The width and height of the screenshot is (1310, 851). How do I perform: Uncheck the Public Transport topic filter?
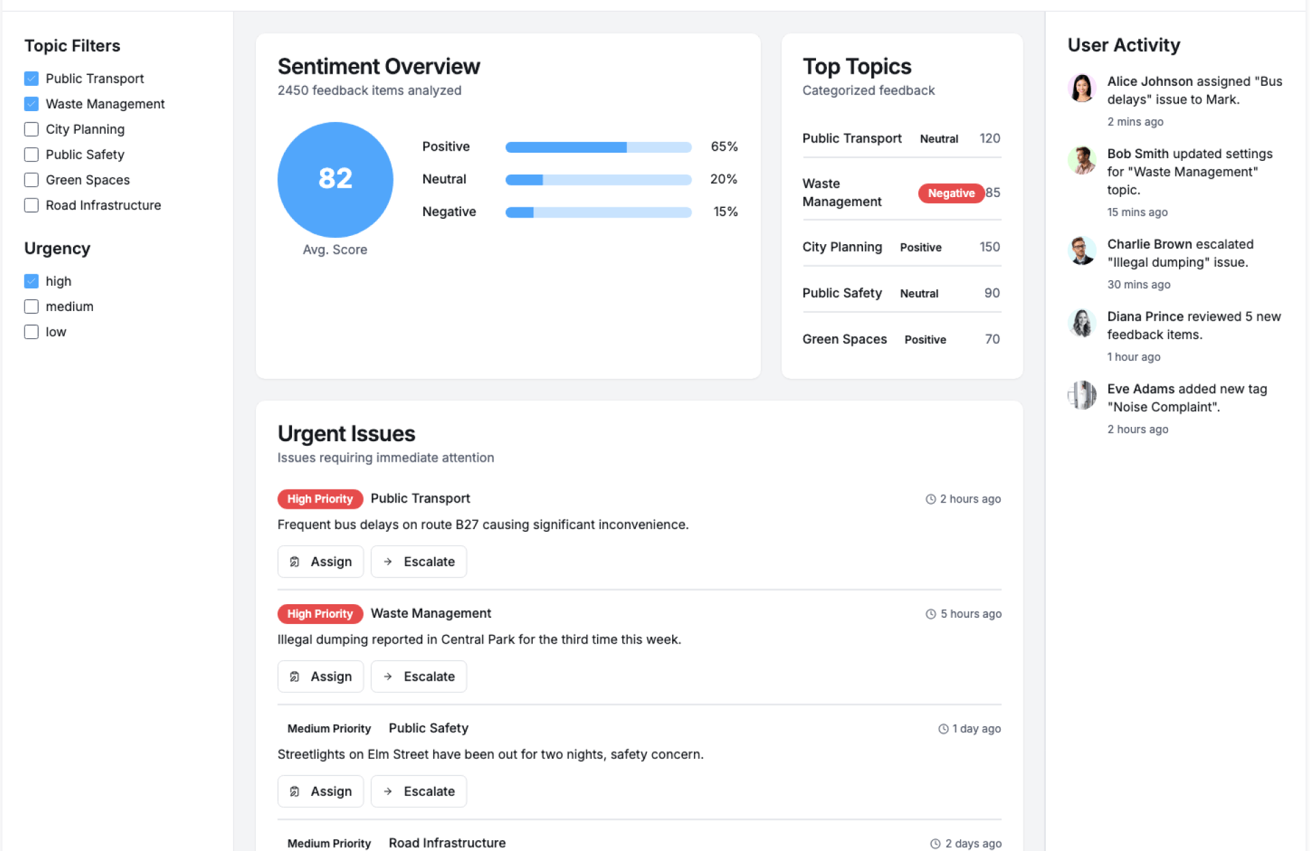(x=31, y=78)
